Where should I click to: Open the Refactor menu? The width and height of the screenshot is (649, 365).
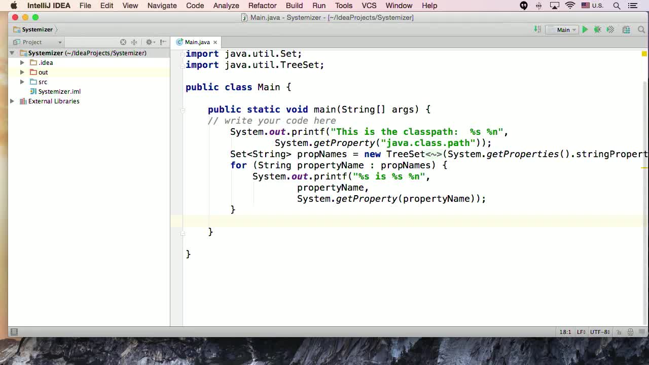[x=262, y=6]
